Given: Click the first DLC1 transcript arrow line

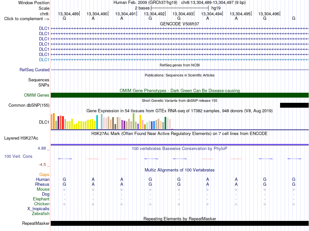Looking at the screenshot, I should tap(180, 29).
